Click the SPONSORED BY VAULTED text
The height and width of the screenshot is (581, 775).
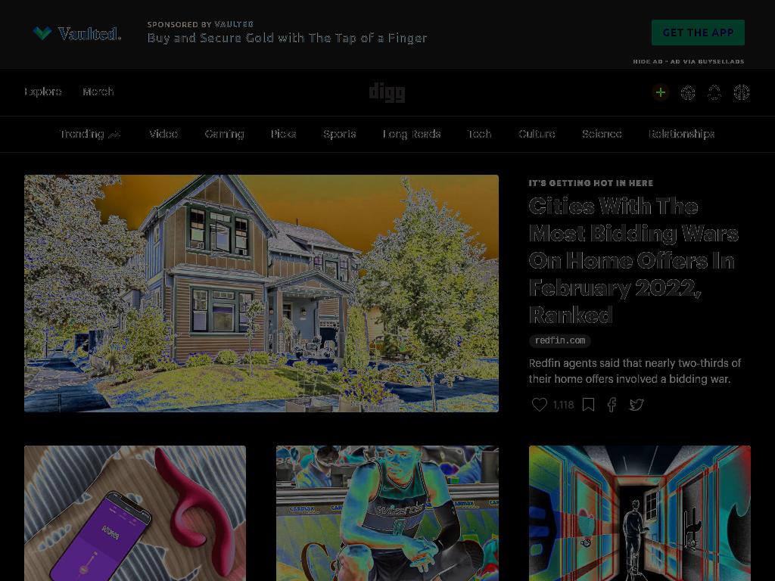coord(201,24)
